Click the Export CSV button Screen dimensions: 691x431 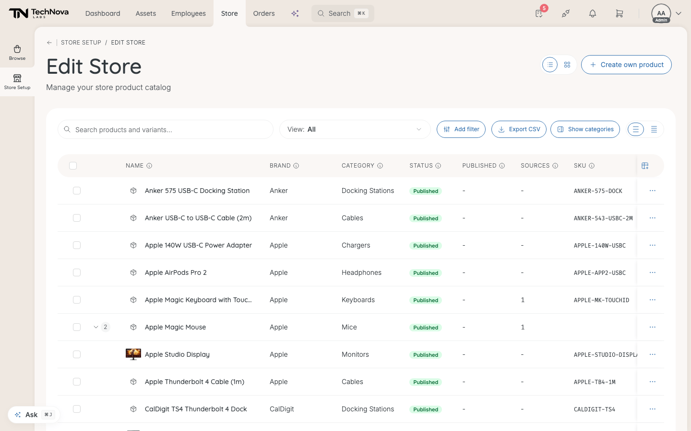tap(519, 129)
